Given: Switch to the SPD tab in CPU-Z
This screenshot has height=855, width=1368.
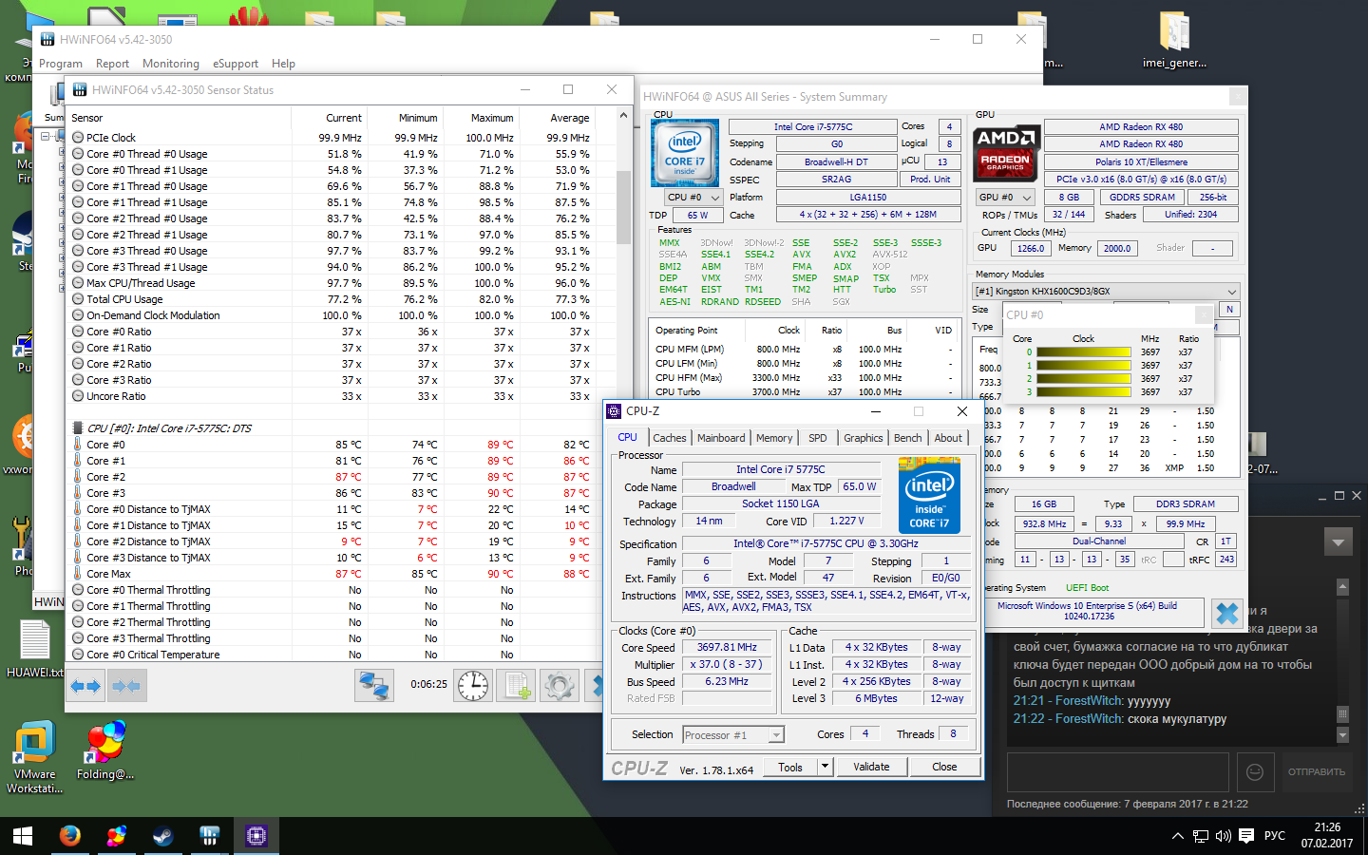Looking at the screenshot, I should [818, 438].
